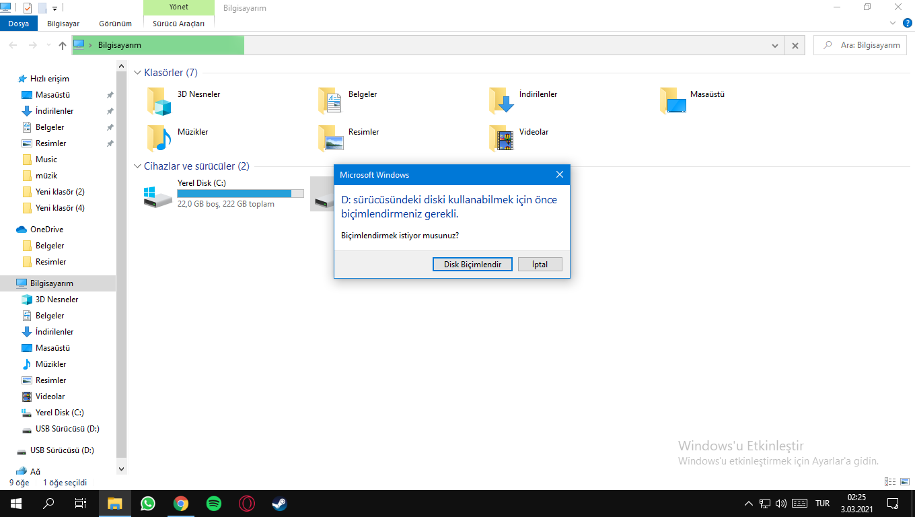Click the navigation pane scrollbar up arrow
The height and width of the screenshot is (517, 915).
[x=122, y=66]
